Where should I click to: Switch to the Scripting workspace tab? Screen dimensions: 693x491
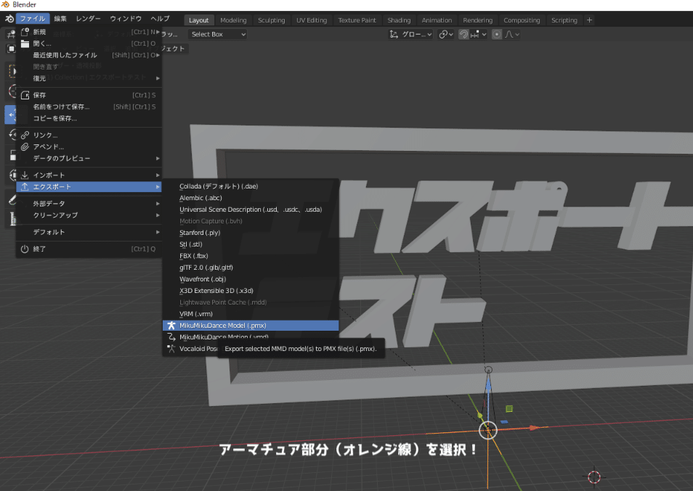tap(564, 20)
